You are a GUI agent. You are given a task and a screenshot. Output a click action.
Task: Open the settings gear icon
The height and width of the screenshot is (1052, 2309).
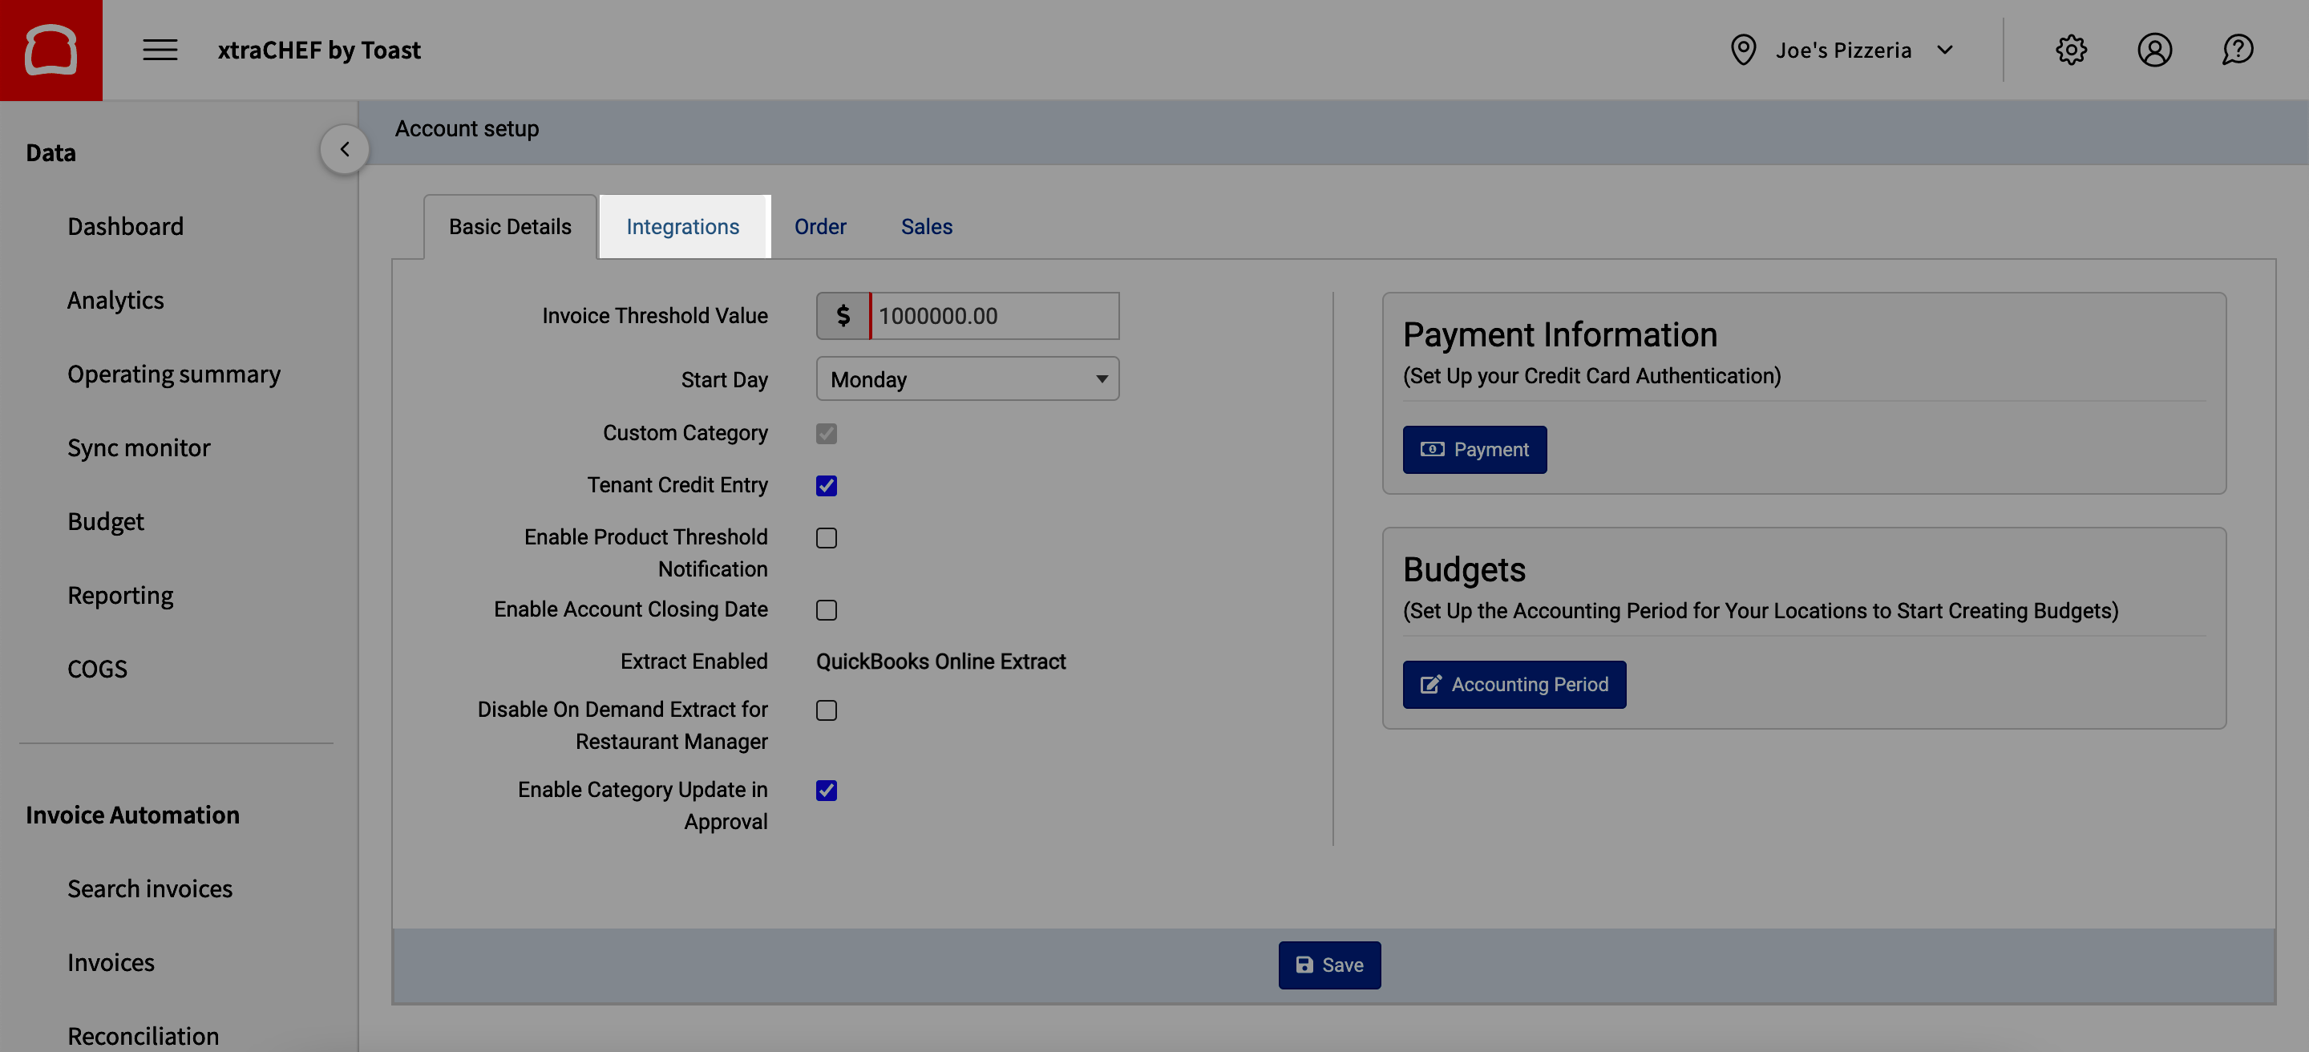coord(2072,49)
